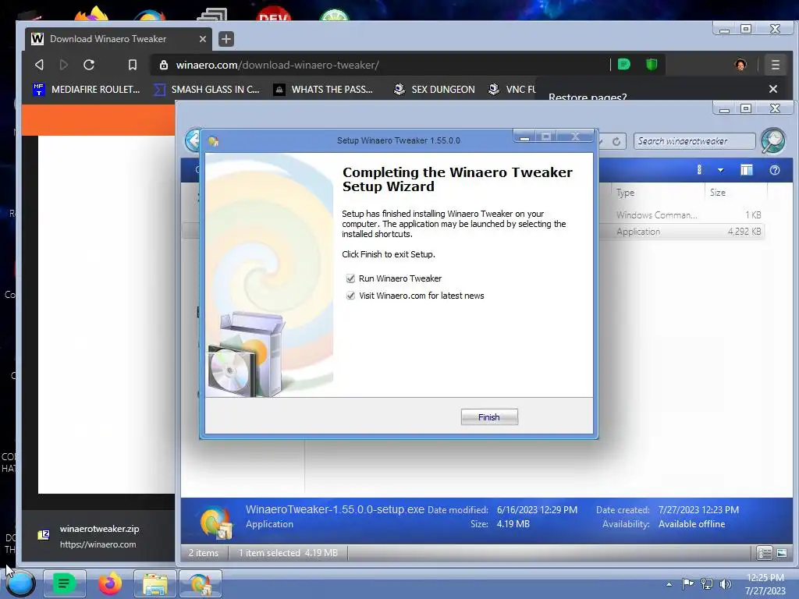Open the Start menu orb
This screenshot has height=599, width=799.
pyautogui.click(x=20, y=583)
